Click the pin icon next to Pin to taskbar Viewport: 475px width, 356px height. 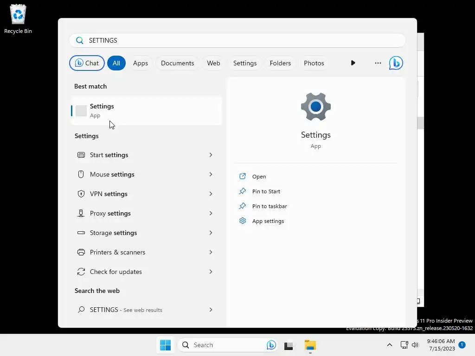[x=242, y=206]
